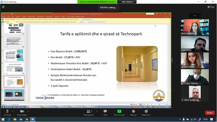
Task: Close the protected view warning bar
Action: (170, 19)
